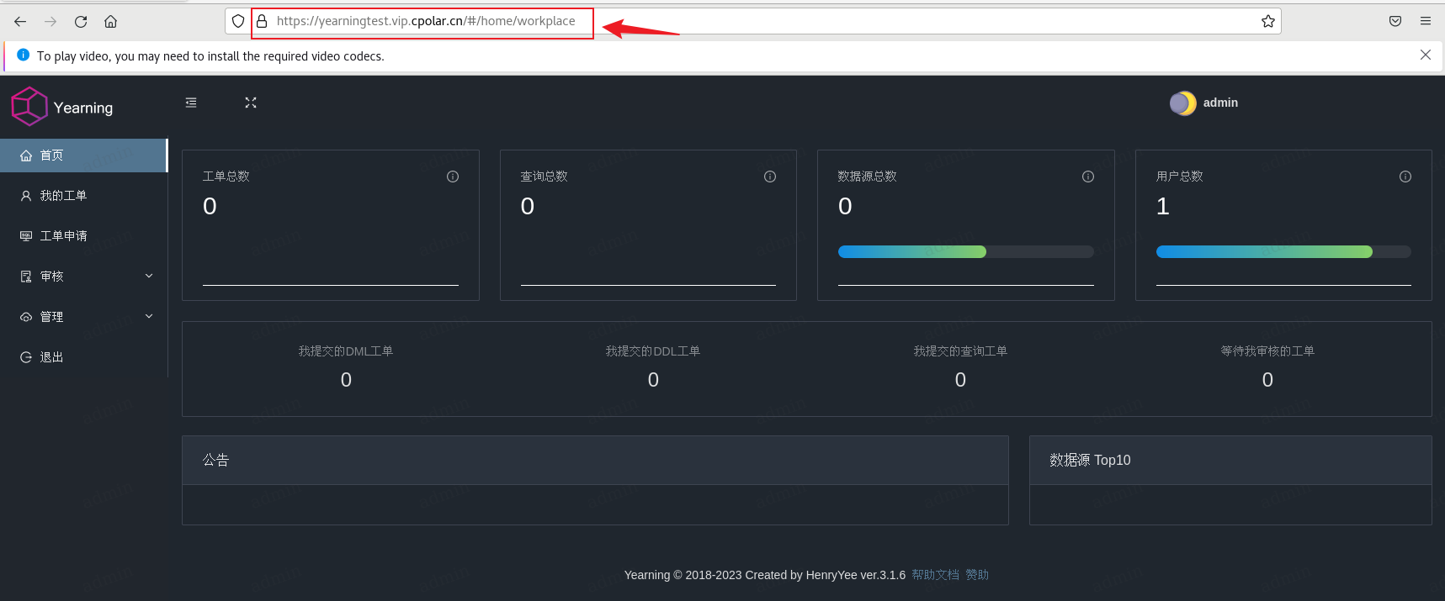Screen dimensions: 1445x601
Task: Open the admin user menu
Action: point(1220,103)
